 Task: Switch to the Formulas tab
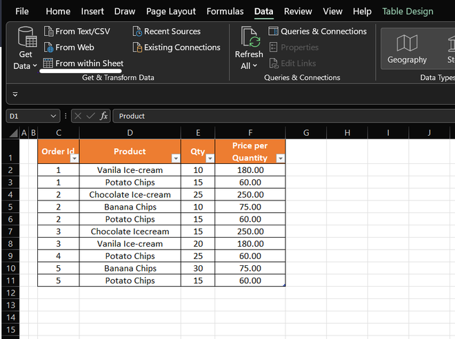pyautogui.click(x=225, y=11)
